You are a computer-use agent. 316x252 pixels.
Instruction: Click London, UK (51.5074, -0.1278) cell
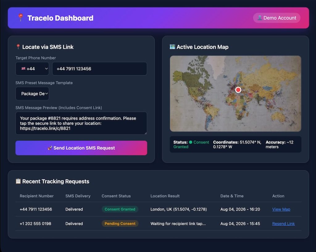pos(179,209)
